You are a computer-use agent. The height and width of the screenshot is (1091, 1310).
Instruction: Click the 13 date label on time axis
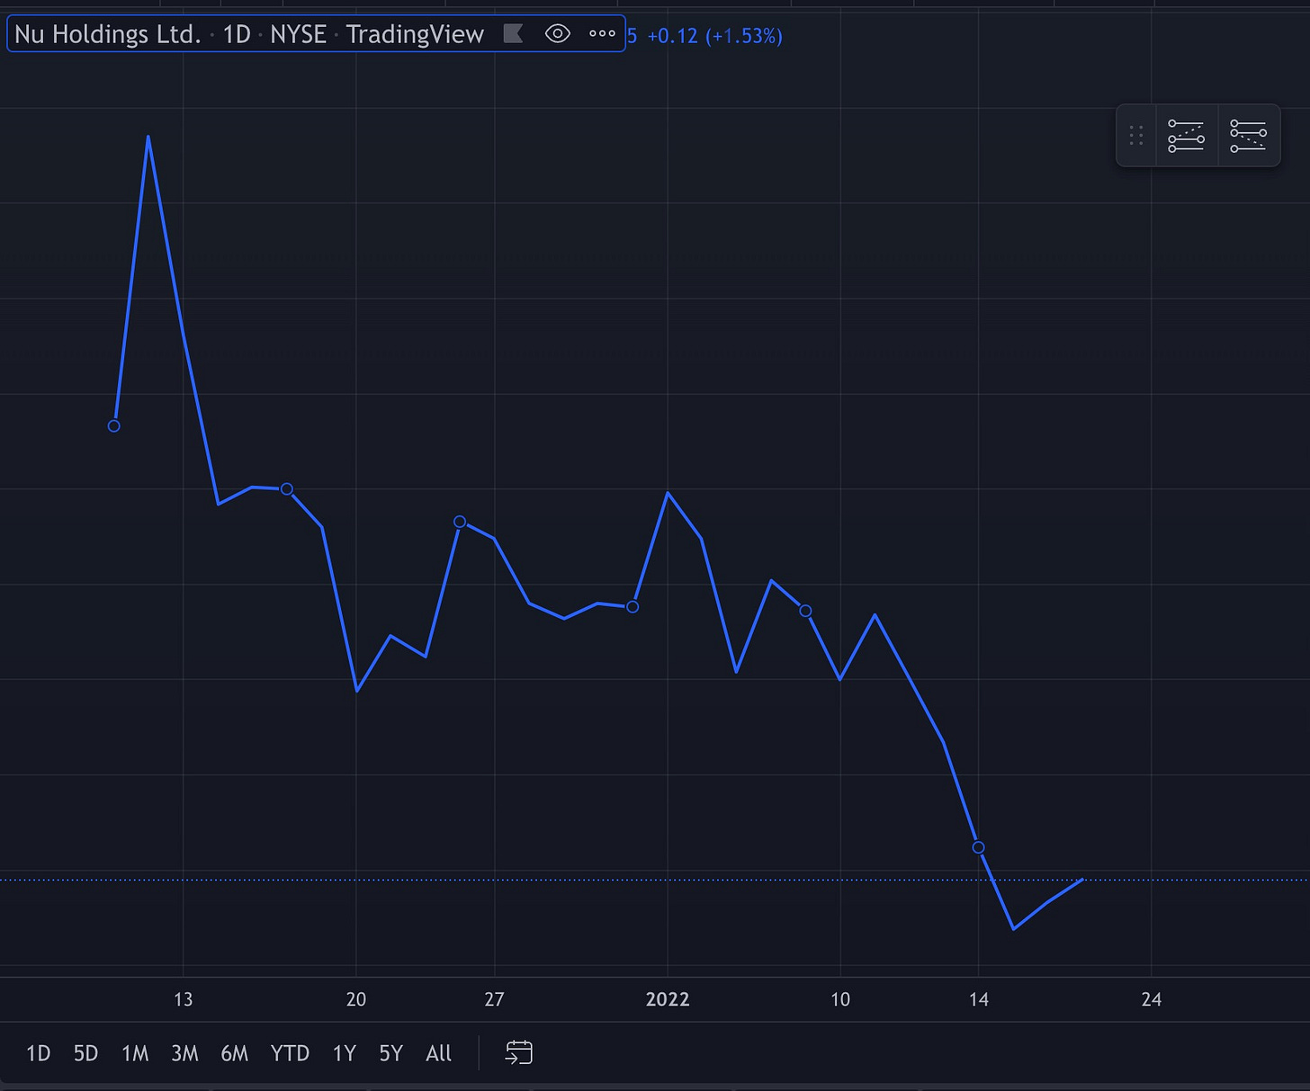tap(183, 999)
